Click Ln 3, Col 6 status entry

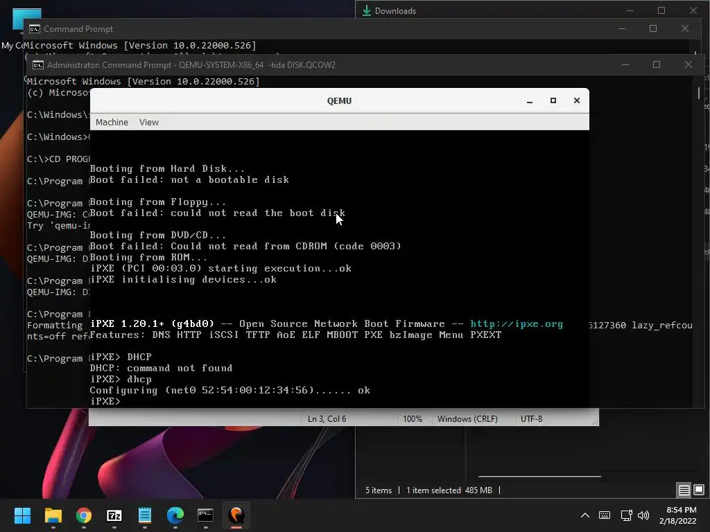[327, 419]
